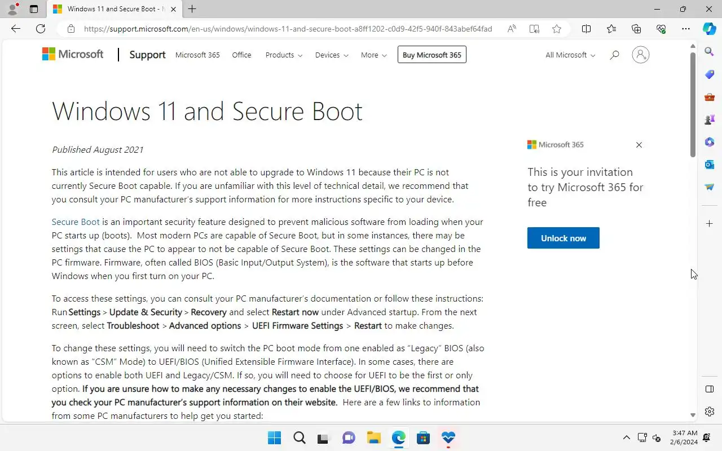Open a new browser tab
722x451 pixels.
[192, 9]
